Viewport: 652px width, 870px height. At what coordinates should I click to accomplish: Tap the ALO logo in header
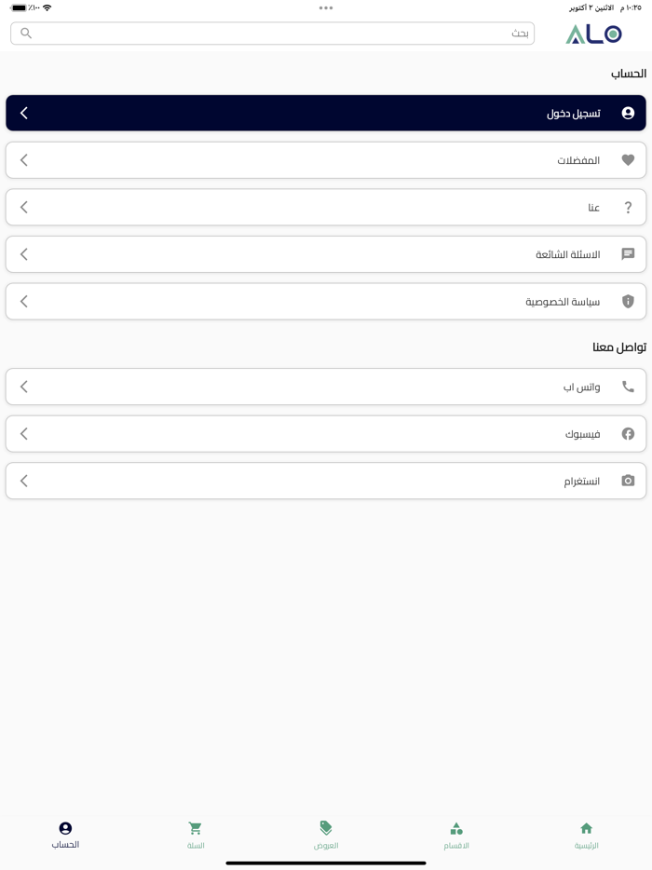[593, 34]
